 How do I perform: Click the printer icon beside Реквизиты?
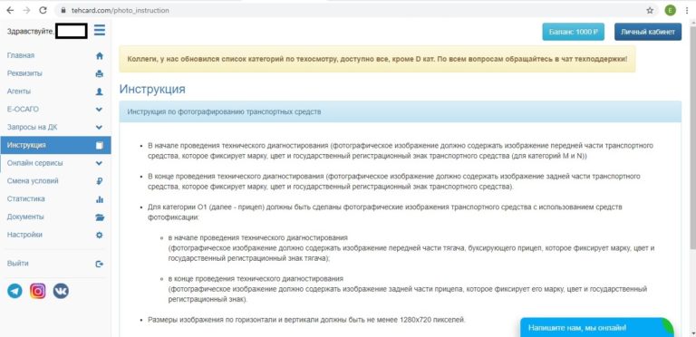tap(100, 73)
